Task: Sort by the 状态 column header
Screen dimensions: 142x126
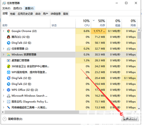Action: pyautogui.click(x=63, y=23)
